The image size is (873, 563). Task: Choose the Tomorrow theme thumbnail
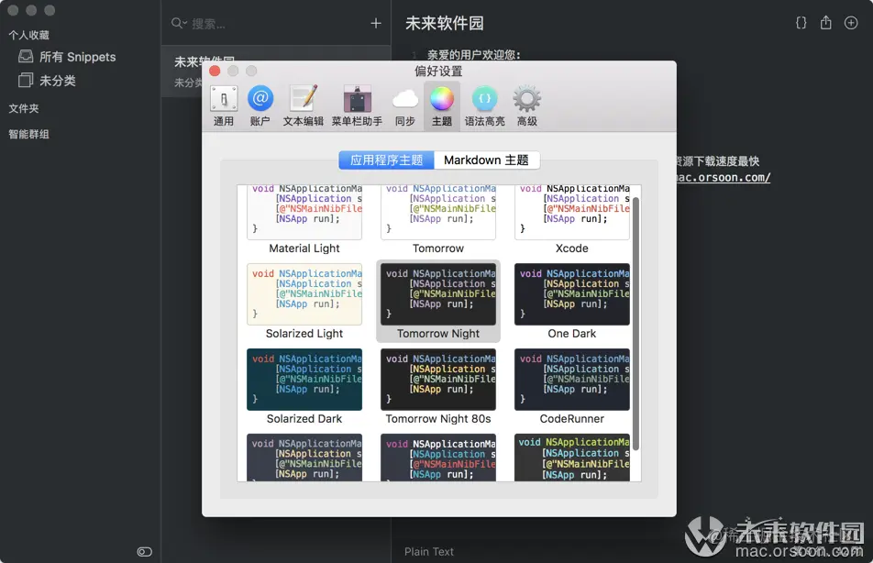[x=438, y=212]
